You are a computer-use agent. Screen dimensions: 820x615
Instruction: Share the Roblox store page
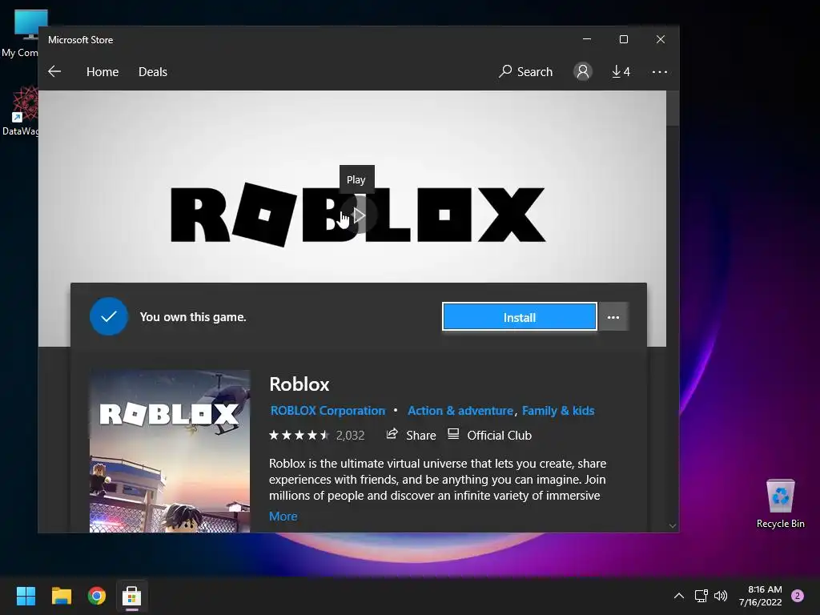point(411,435)
